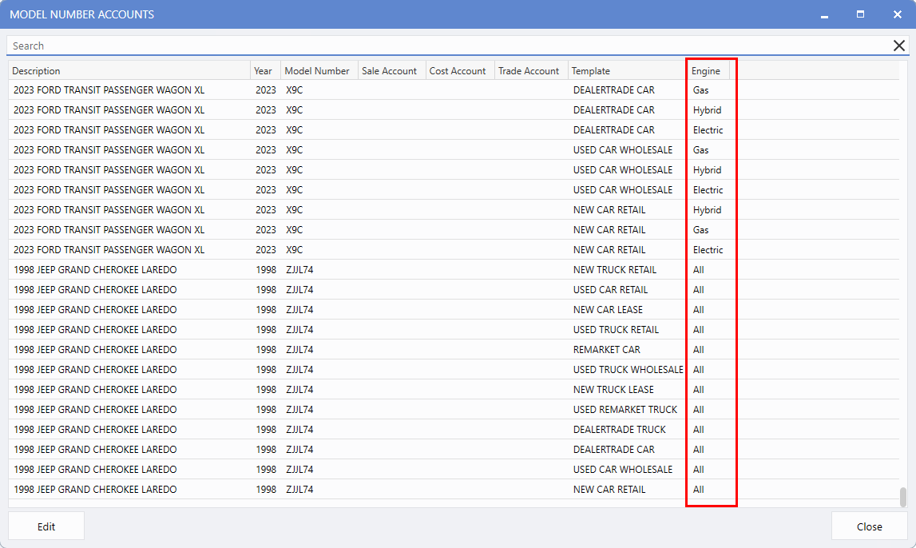Click Jeep description in USED TRUCK RETAIL row
Viewport: 916px width, 548px height.
[x=95, y=329]
